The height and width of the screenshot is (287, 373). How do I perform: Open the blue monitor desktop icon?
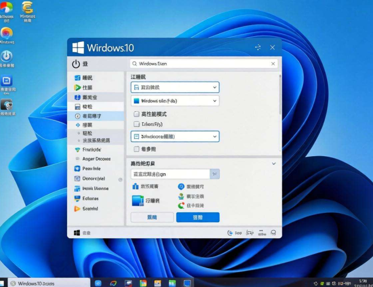(x=7, y=84)
